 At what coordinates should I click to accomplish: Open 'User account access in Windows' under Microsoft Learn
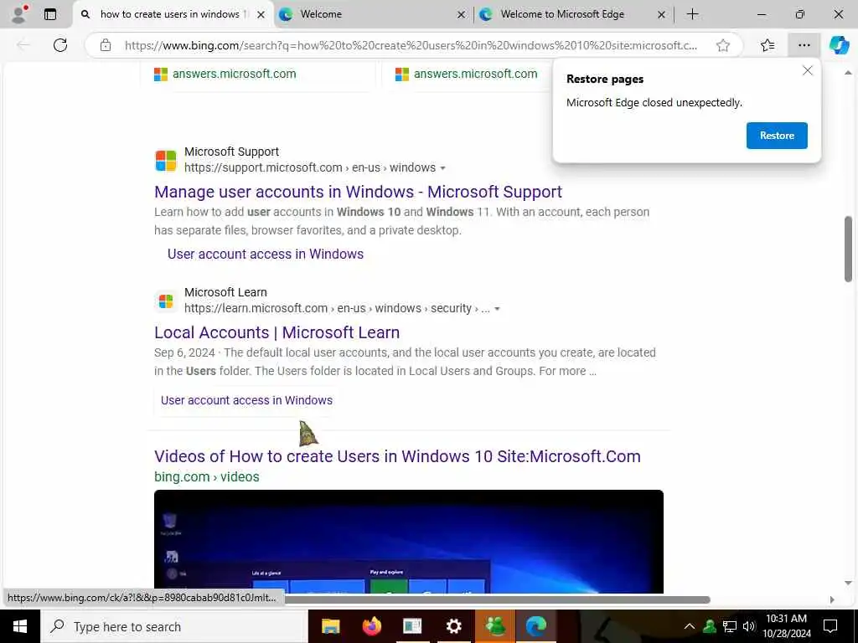pos(246,400)
